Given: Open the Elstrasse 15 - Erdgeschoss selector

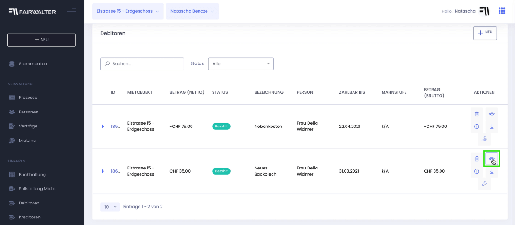Looking at the screenshot, I should (128, 11).
